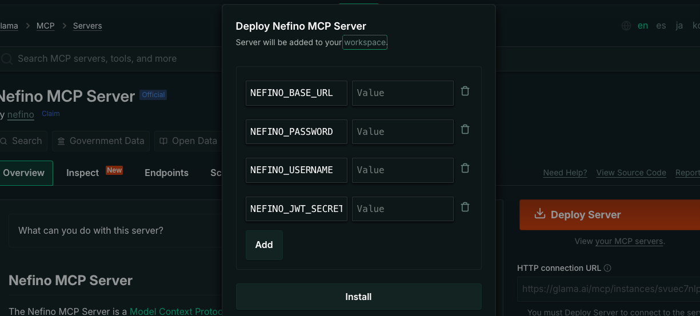Click 'What can you do with this server?' box
This screenshot has height=316, width=700.
114,231
